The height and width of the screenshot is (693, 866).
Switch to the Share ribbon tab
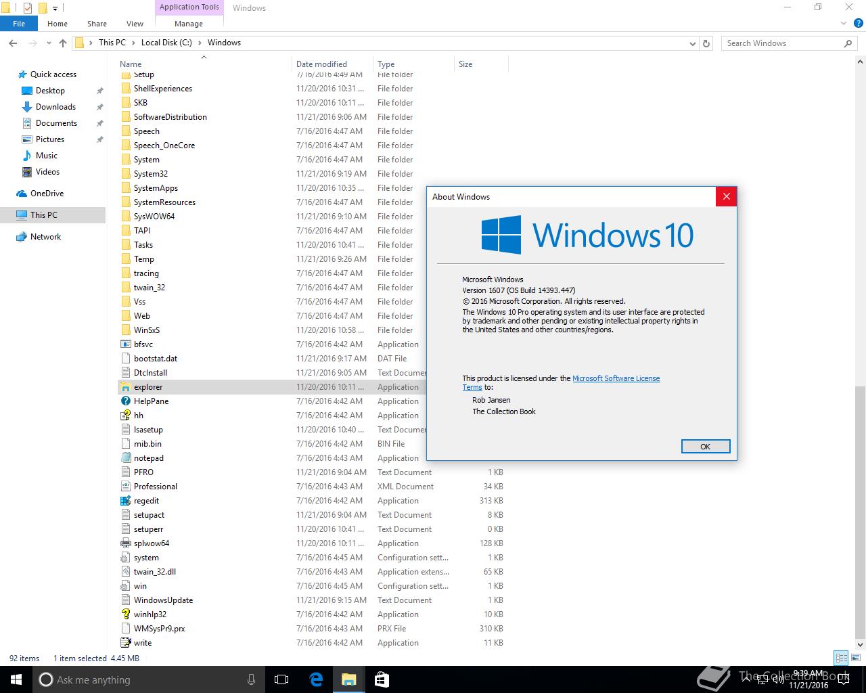pyautogui.click(x=97, y=23)
